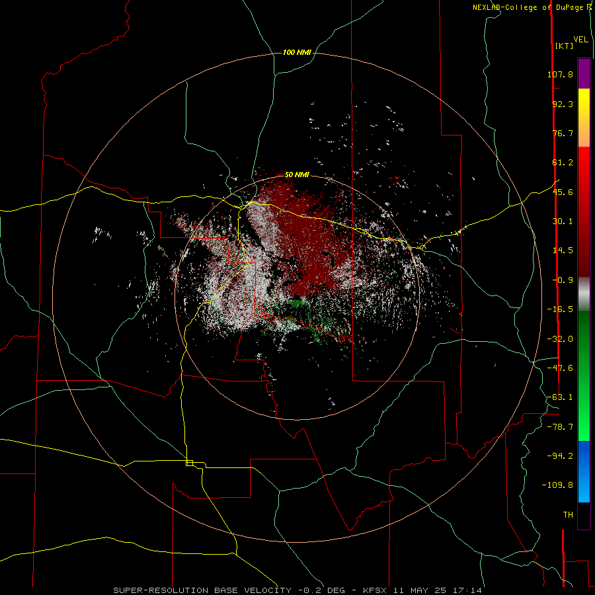Click the small square city marker on the yellow highway
This screenshot has height=595, width=595.
[x=189, y=463]
